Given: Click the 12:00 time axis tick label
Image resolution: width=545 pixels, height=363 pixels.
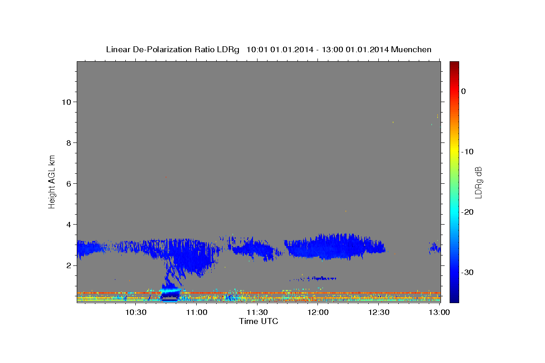Looking at the screenshot, I should [318, 313].
